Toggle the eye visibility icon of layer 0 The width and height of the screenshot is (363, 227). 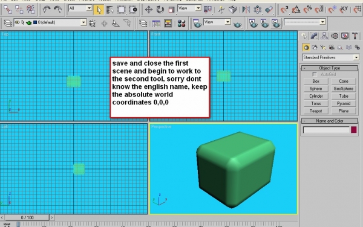click(17, 22)
